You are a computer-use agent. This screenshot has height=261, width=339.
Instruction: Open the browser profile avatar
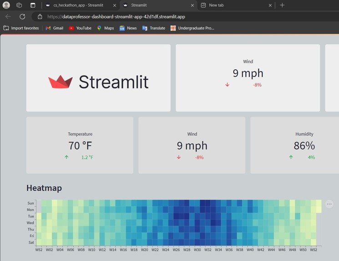coord(6,5)
